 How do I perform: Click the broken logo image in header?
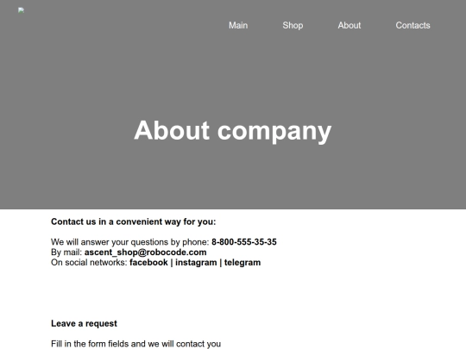click(21, 10)
